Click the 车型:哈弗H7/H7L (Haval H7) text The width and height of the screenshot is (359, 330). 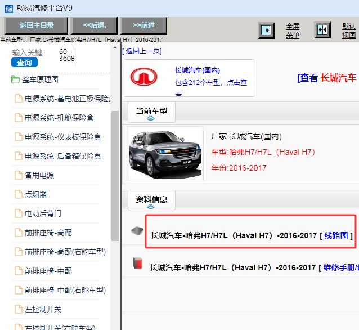(x=263, y=152)
